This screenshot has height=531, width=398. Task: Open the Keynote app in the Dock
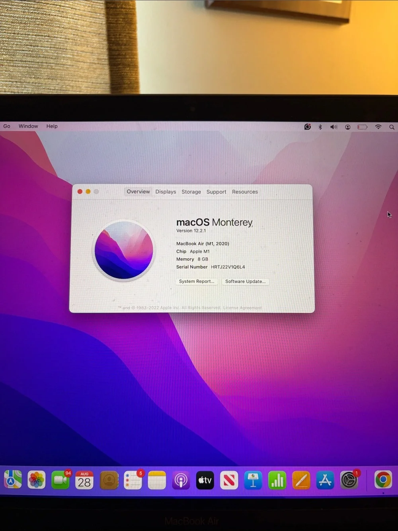tap(253, 480)
